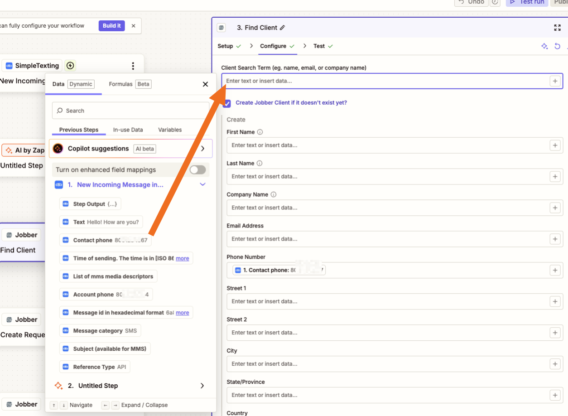Switch to the Variables tab
The image size is (568, 416).
[x=170, y=130]
